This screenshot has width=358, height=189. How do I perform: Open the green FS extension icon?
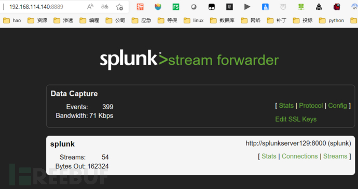pos(176,7)
